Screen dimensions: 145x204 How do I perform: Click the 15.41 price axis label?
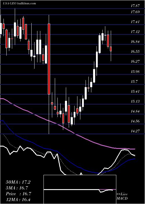click(135, 91)
